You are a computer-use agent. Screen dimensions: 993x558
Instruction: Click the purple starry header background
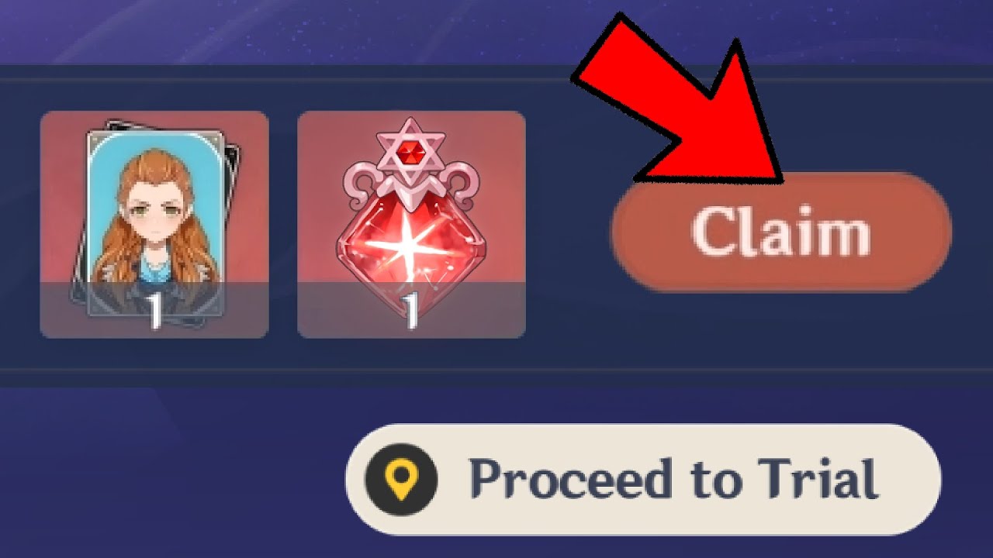[310, 31]
